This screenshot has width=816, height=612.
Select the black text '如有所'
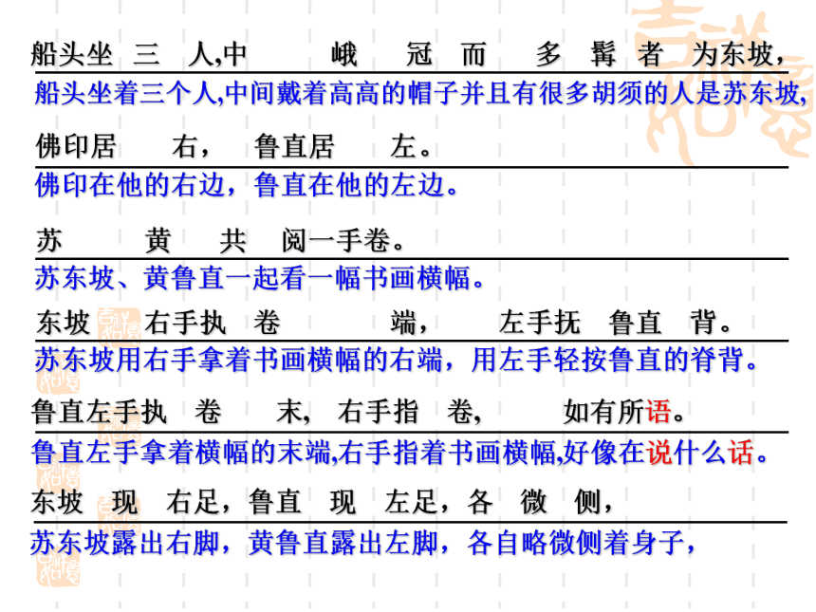(x=604, y=412)
